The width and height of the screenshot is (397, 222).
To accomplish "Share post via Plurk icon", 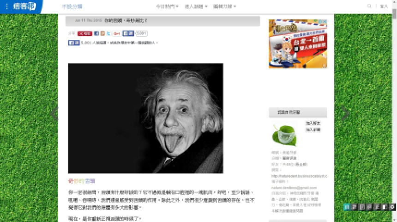I will [103, 34].
